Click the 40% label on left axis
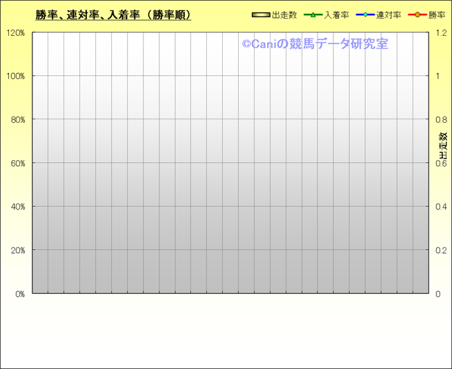The height and width of the screenshot is (369, 452). tap(17, 206)
